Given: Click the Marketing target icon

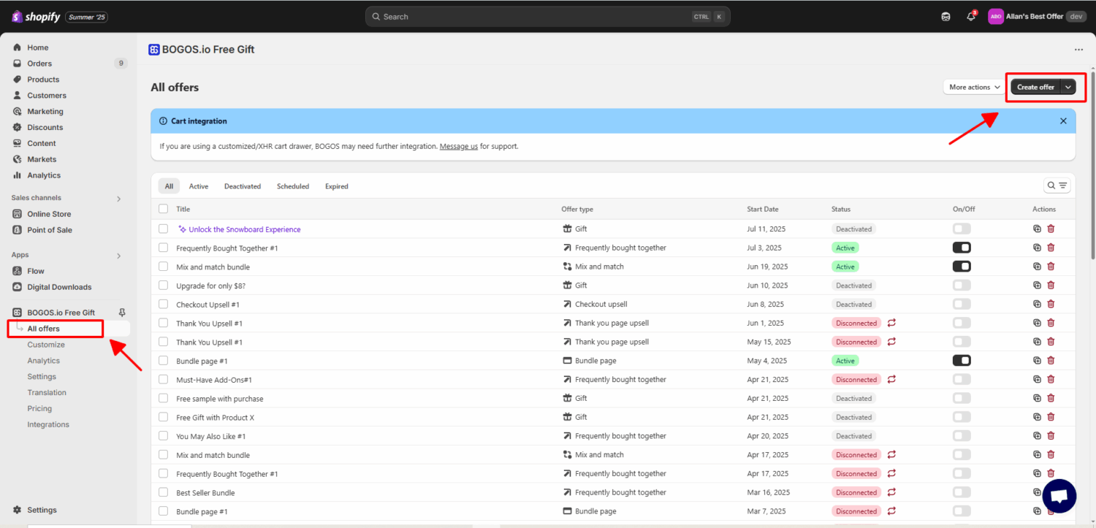Looking at the screenshot, I should coord(18,112).
